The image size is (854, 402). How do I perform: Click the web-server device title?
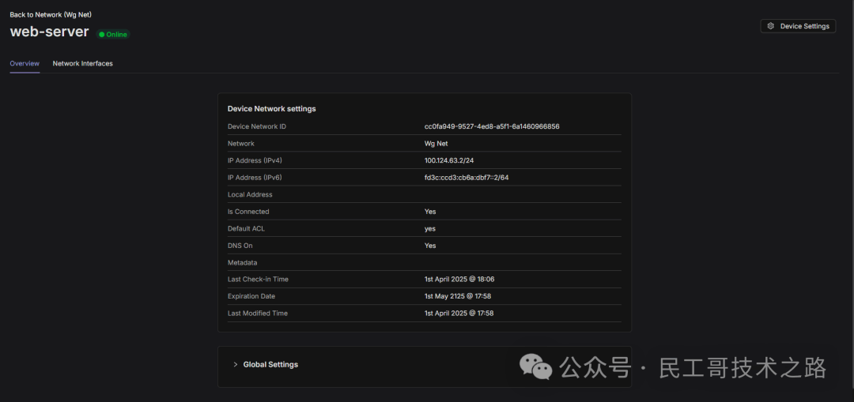(49, 32)
